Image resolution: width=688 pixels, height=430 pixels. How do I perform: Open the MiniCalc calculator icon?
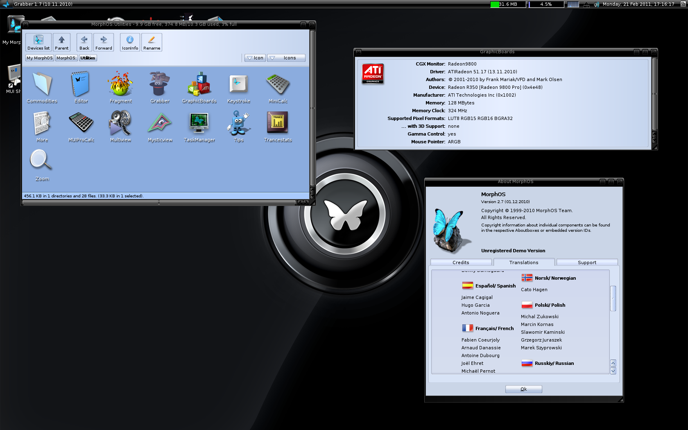point(278,87)
